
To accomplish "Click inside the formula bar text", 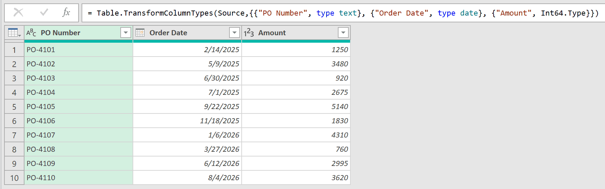I will 343,13.
